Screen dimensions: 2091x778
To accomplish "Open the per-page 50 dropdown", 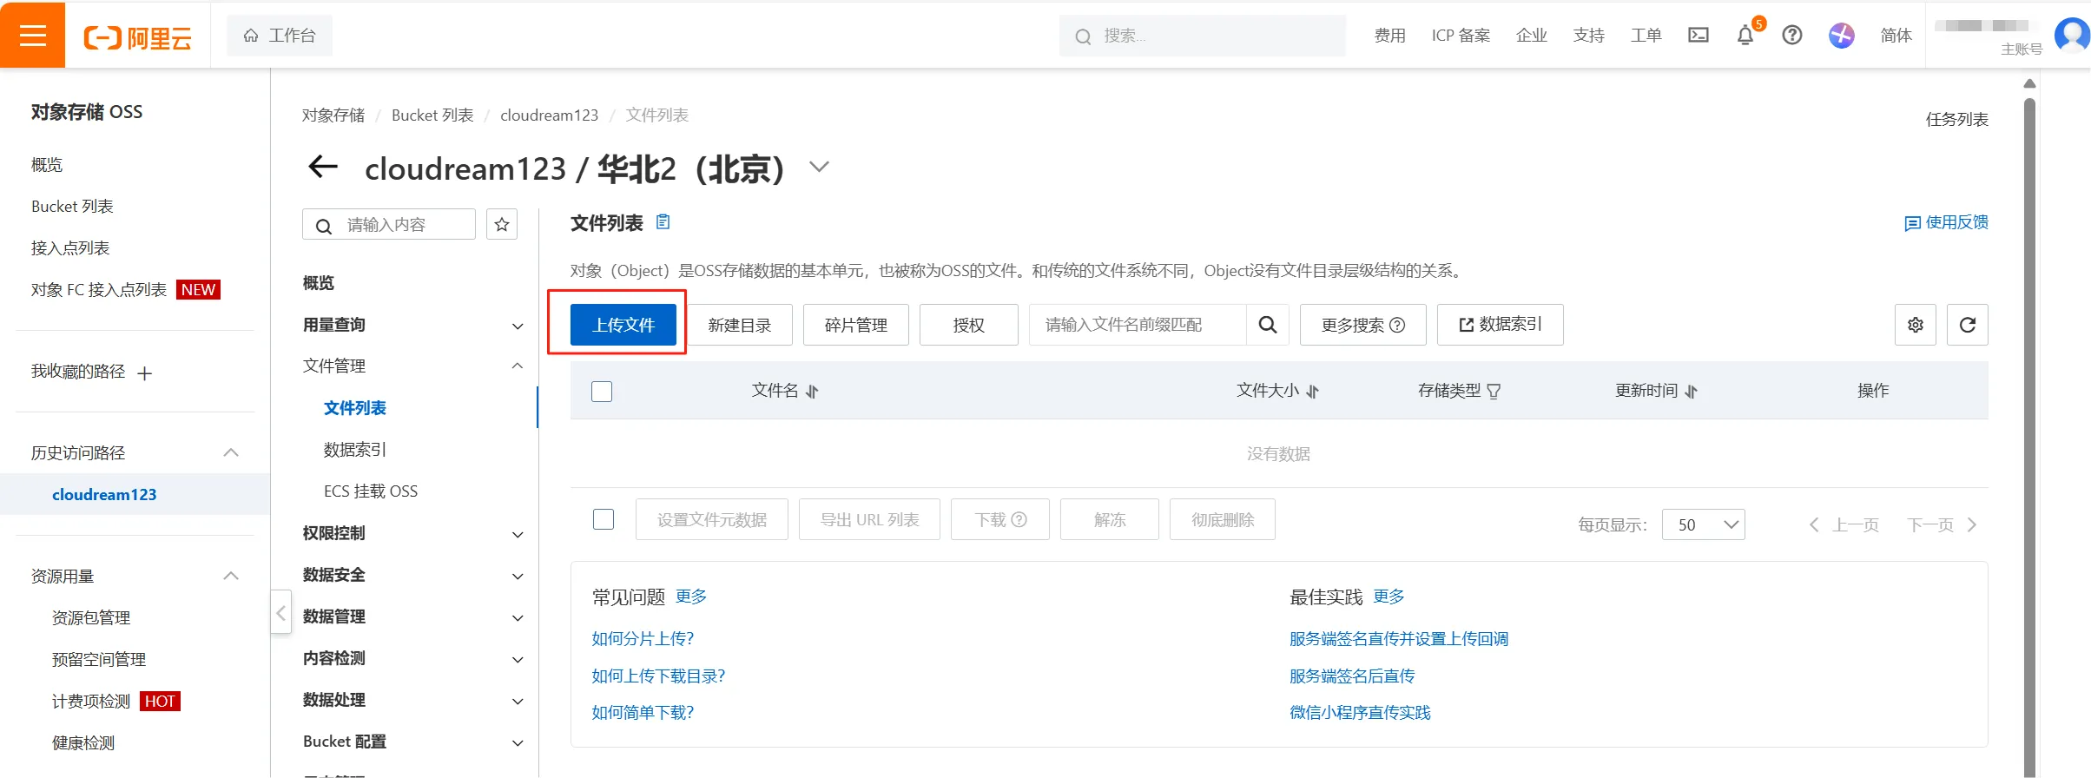I will [x=1703, y=524].
